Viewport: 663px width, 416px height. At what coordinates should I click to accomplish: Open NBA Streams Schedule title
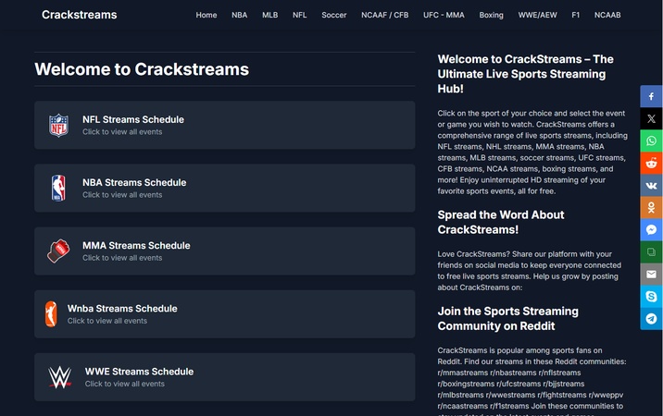[134, 182]
